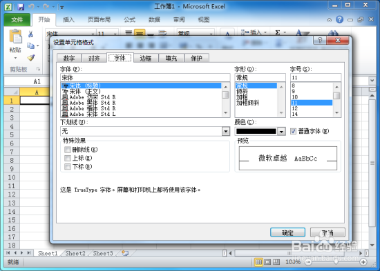
Task: Enable the 下标 subscript checkbox
Action: coord(68,167)
